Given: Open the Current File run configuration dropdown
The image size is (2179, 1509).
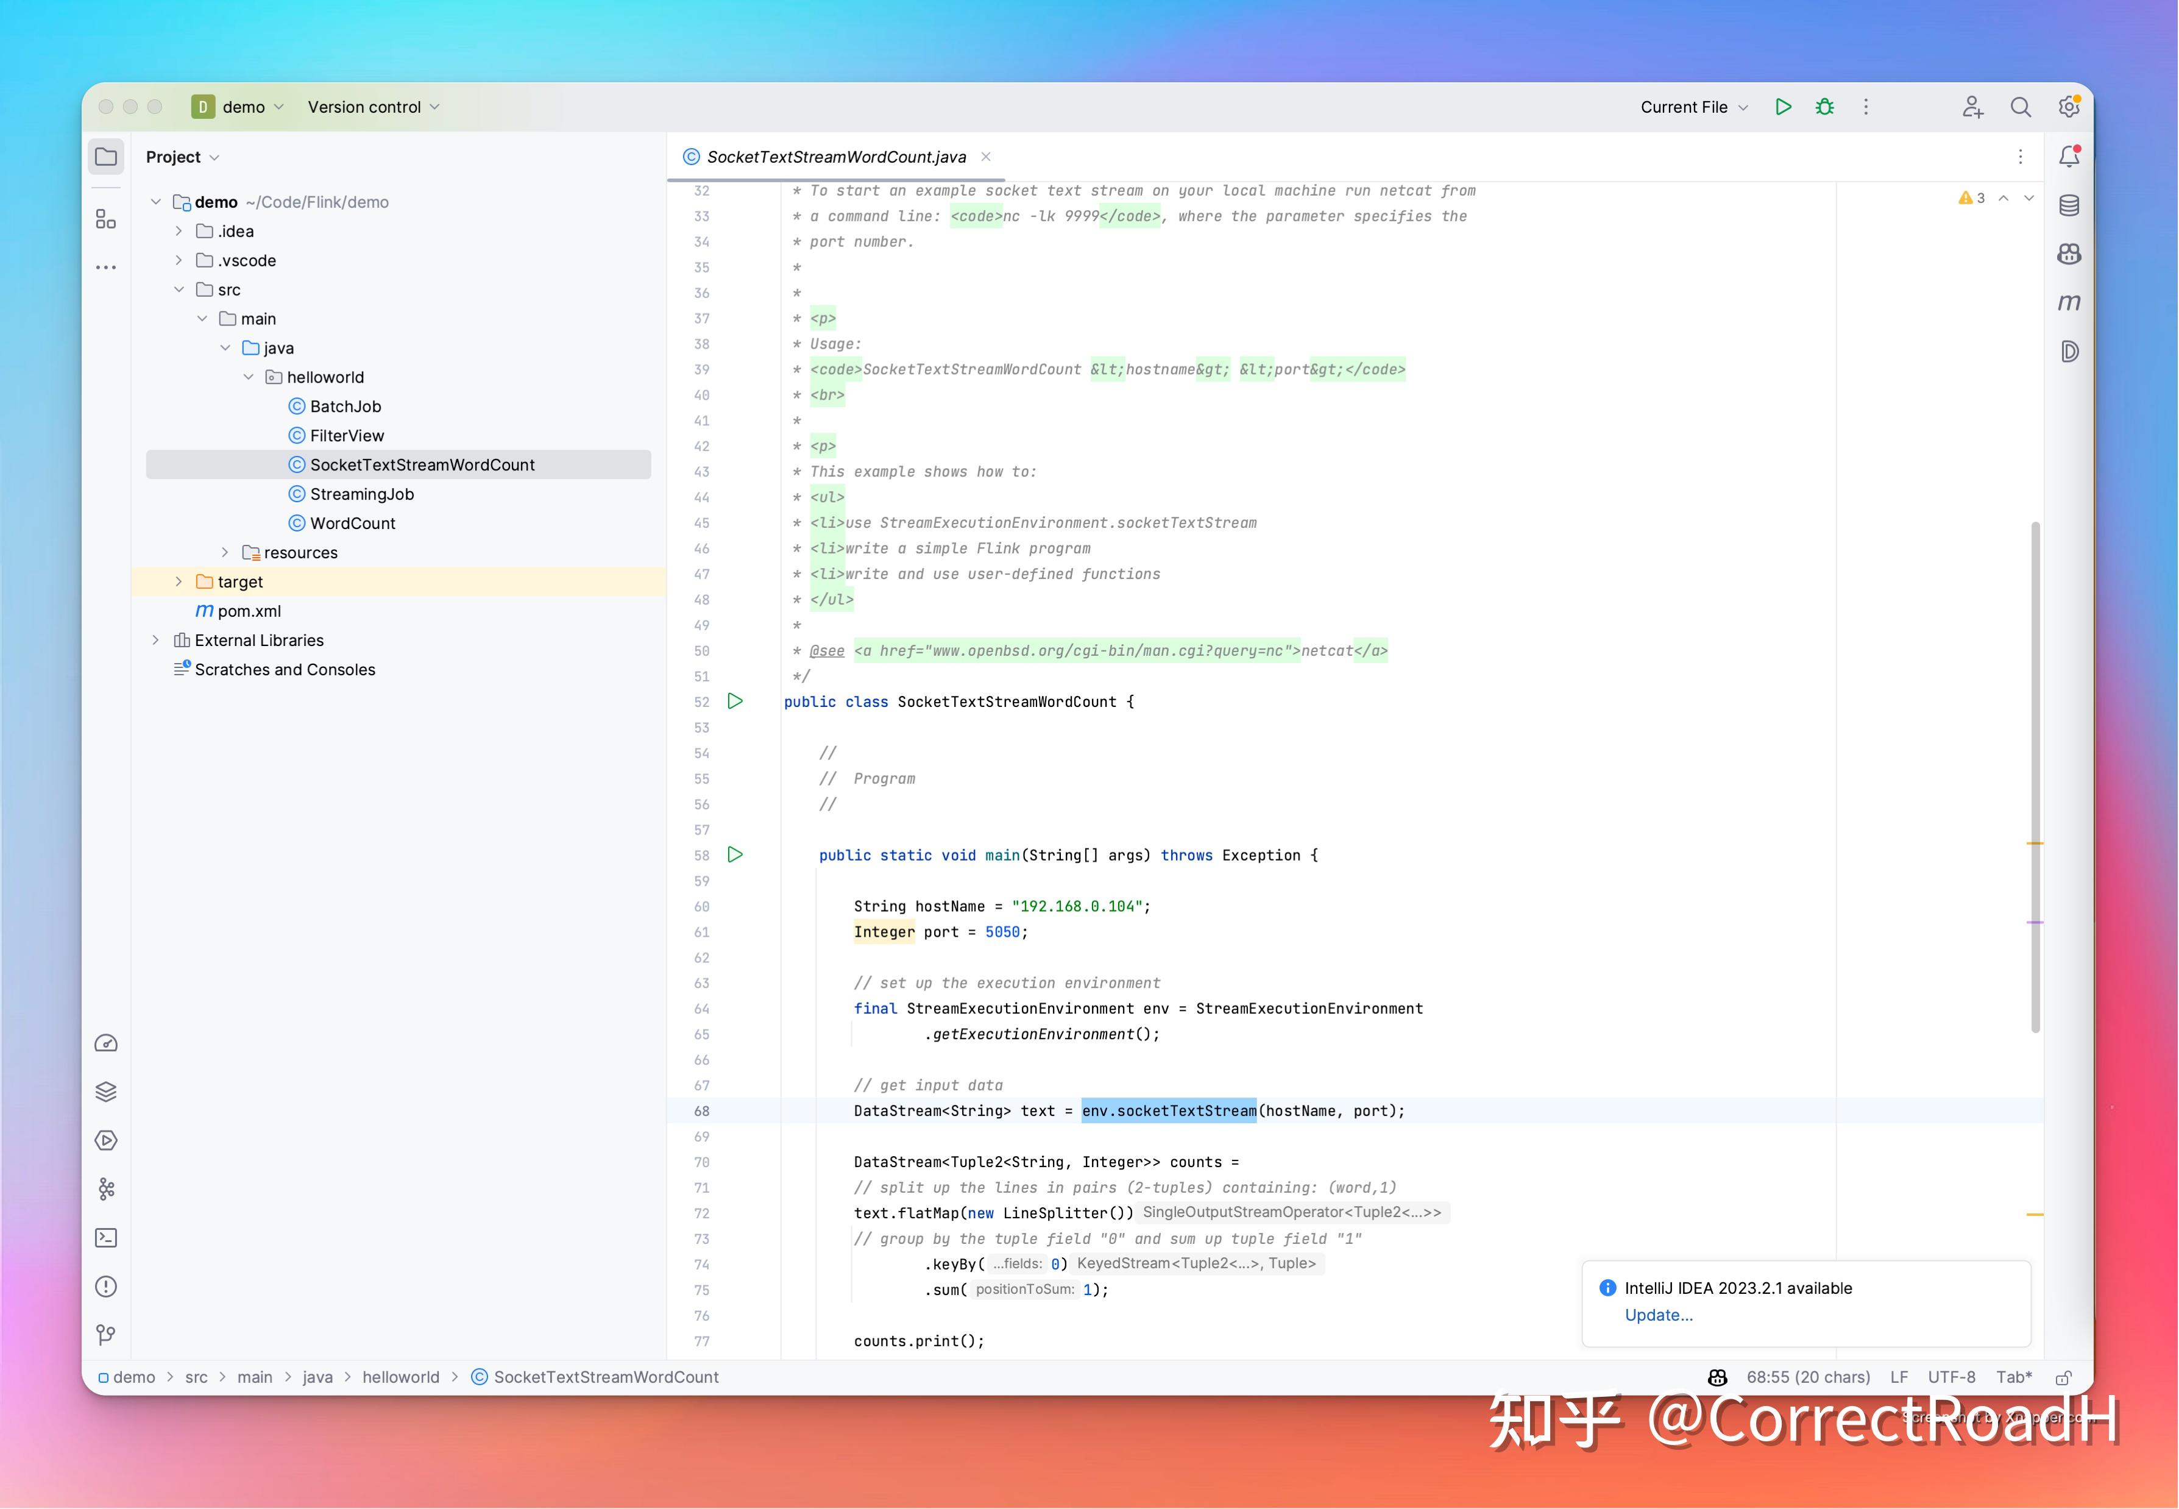Looking at the screenshot, I should (1693, 107).
